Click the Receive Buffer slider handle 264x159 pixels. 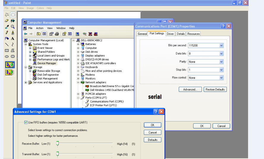58,144
